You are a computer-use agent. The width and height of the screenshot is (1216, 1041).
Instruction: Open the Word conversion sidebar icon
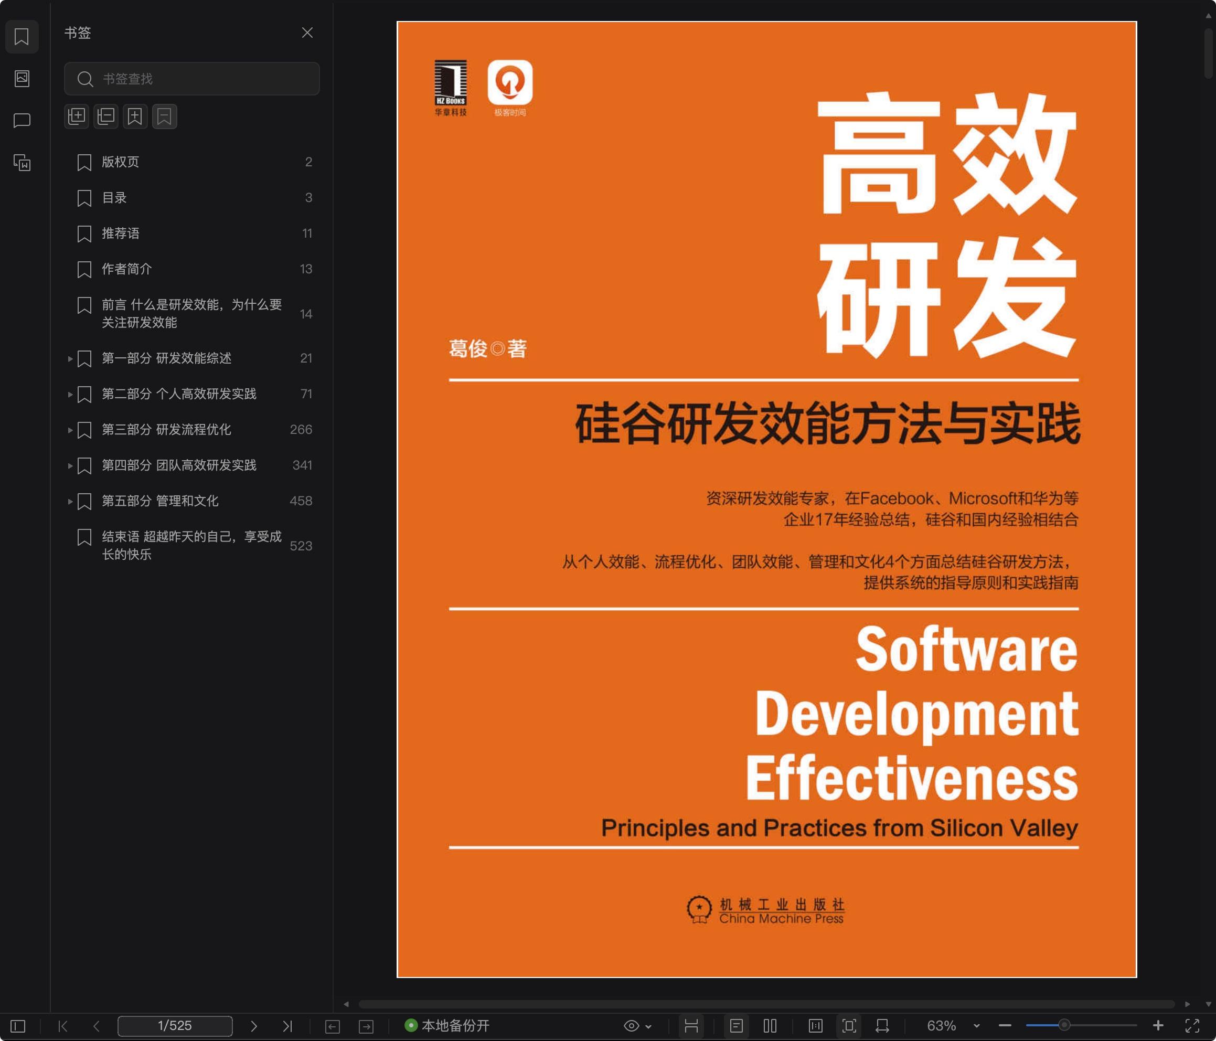(x=22, y=163)
